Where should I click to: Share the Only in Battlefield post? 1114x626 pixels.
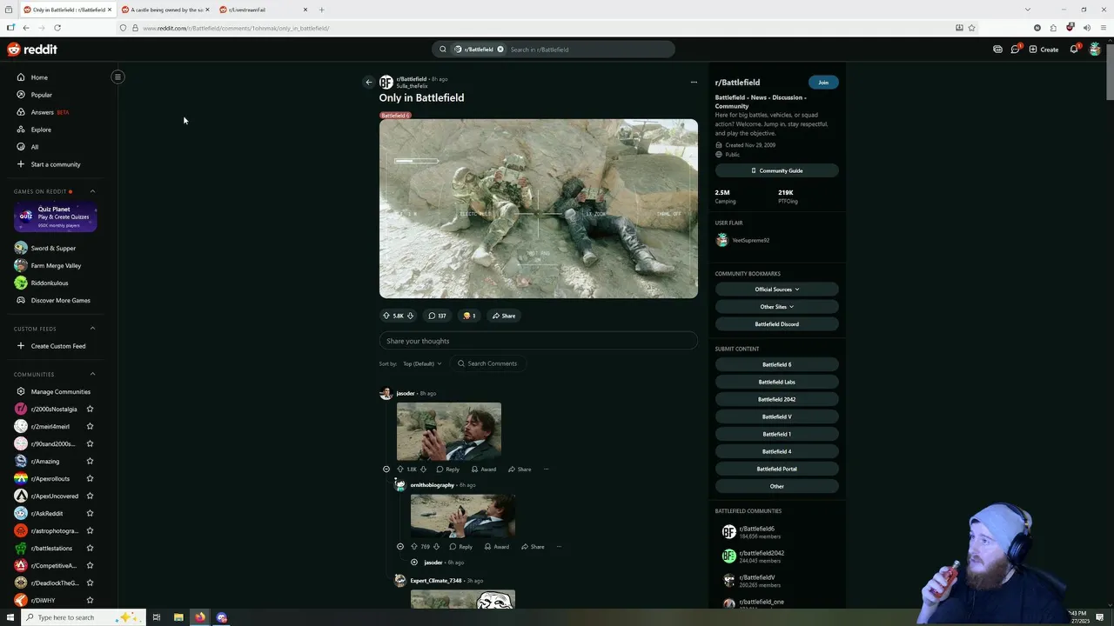pos(504,316)
